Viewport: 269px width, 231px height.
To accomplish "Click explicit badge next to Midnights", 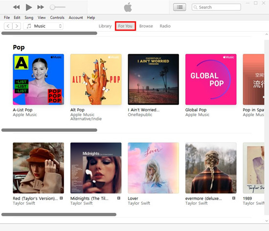I will pos(119,198).
